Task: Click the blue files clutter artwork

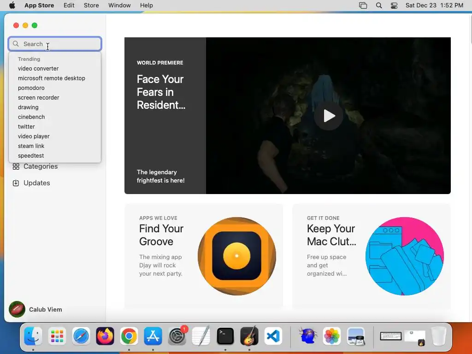Action: point(405,256)
